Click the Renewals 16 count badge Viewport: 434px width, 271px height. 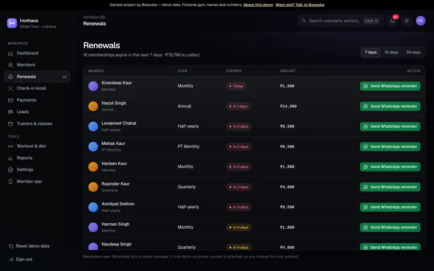pyautogui.click(x=64, y=77)
